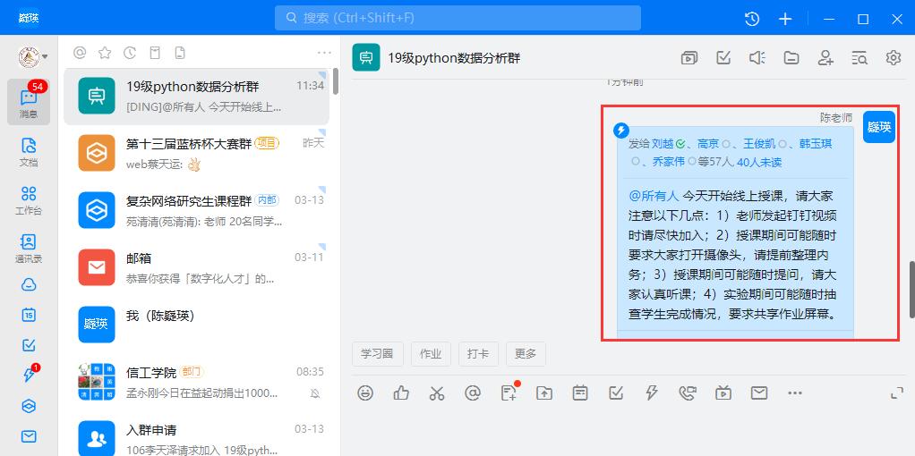Click the scissors screenshot tool

pyautogui.click(x=437, y=393)
